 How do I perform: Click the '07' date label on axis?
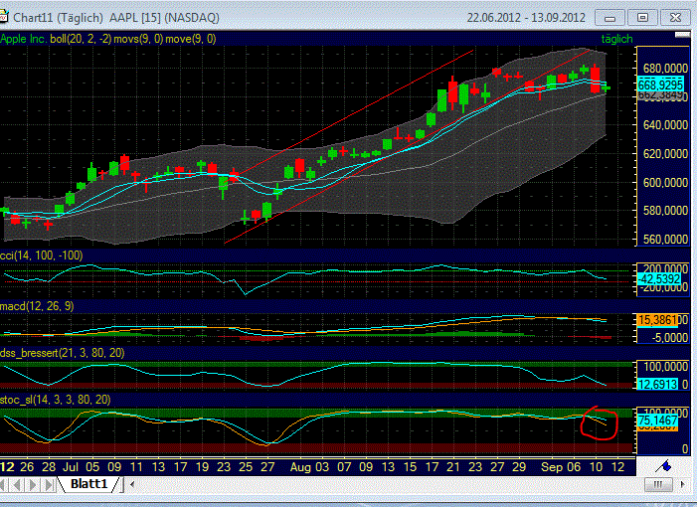click(x=344, y=467)
